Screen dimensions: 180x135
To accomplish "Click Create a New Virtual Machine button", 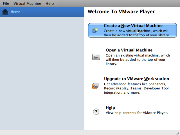I will (x=132, y=30).
